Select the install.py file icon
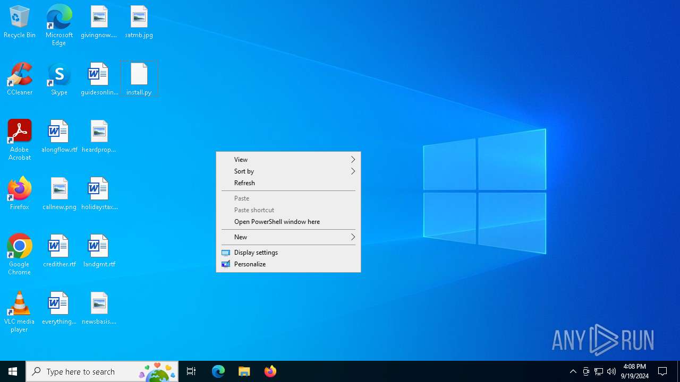The image size is (680, 382). click(139, 80)
